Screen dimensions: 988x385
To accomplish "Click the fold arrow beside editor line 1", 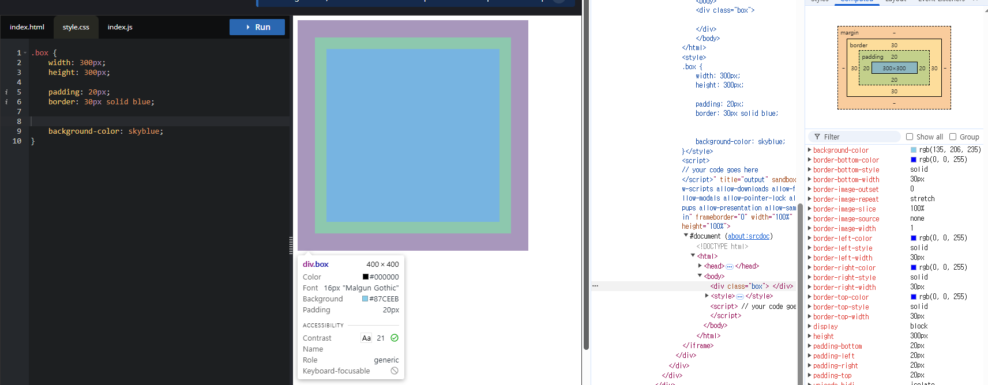I will tap(25, 53).
